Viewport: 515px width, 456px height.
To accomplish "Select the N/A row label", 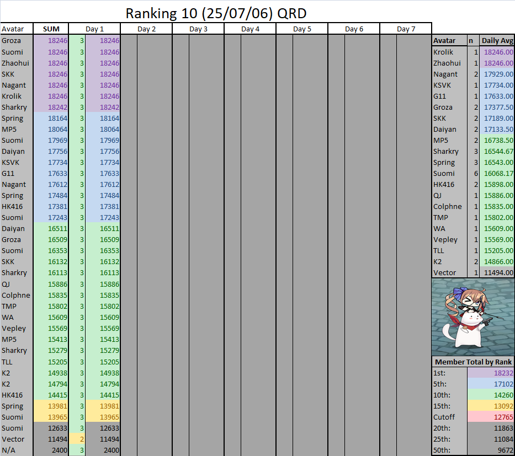I will (x=17, y=450).
